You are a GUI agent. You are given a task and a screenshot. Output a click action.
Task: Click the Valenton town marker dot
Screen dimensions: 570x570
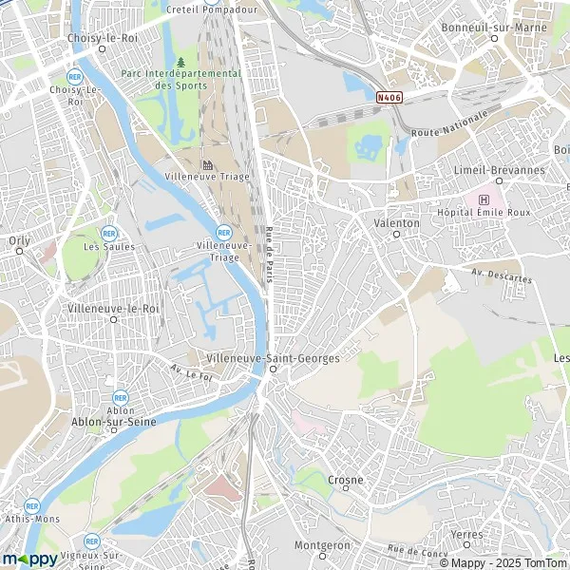pyautogui.click(x=396, y=235)
